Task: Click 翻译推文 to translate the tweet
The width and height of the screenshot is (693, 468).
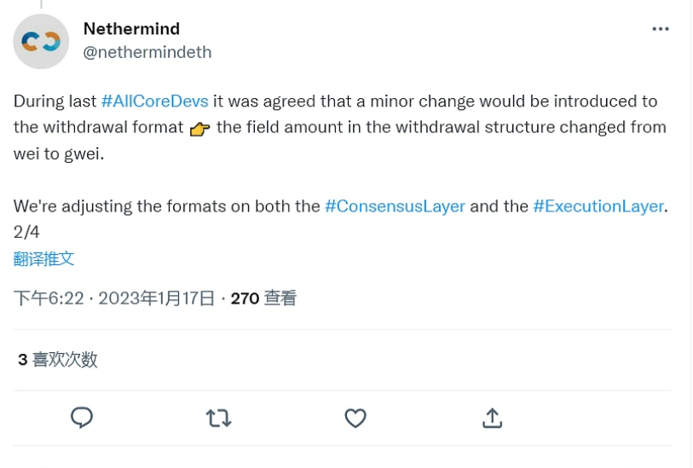Action: 44,258
